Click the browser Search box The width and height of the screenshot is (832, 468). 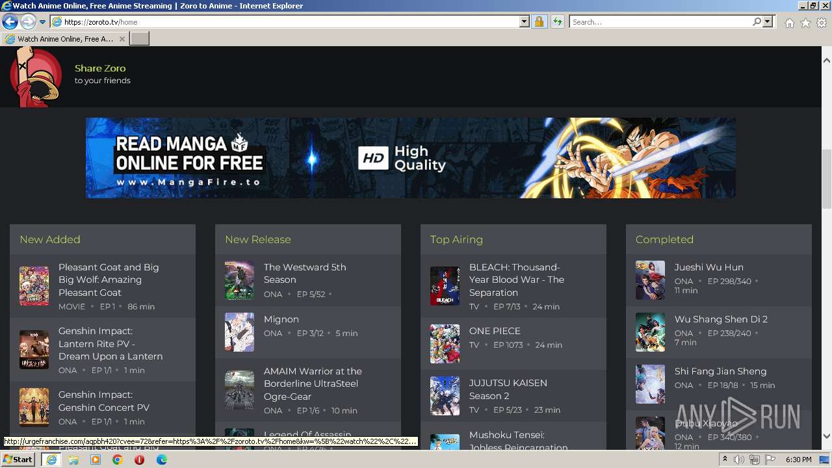660,22
